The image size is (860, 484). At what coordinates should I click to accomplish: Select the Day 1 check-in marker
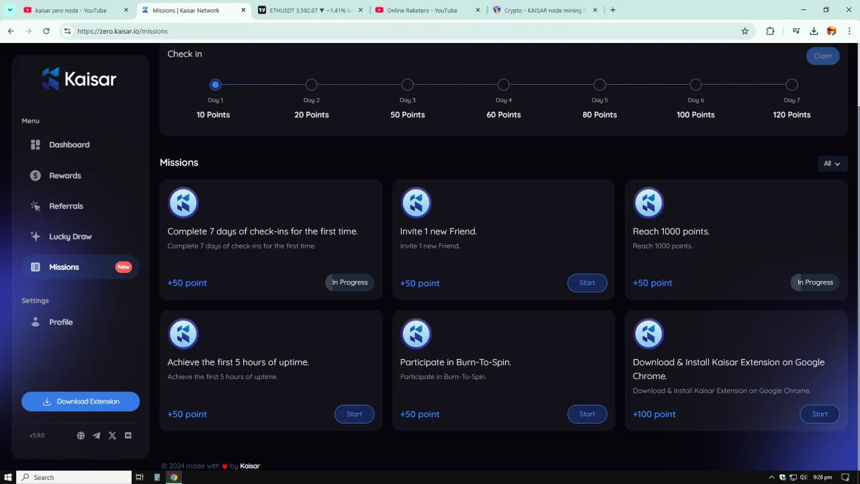215,85
